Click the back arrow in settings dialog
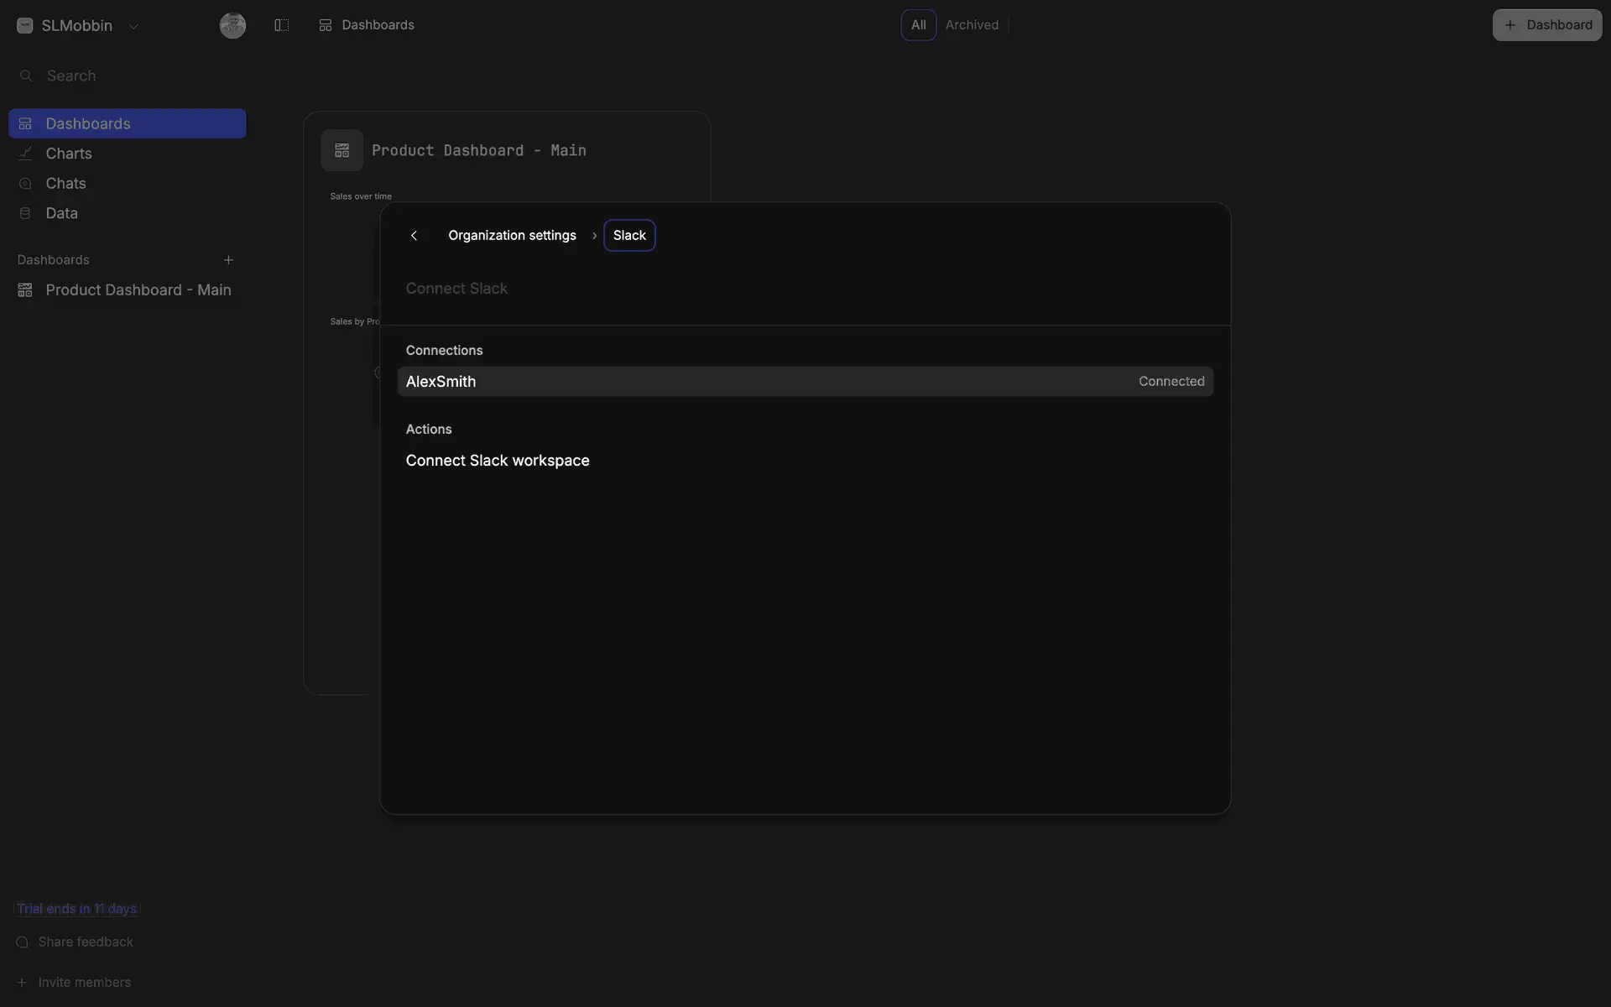1611x1007 pixels. pyautogui.click(x=414, y=236)
